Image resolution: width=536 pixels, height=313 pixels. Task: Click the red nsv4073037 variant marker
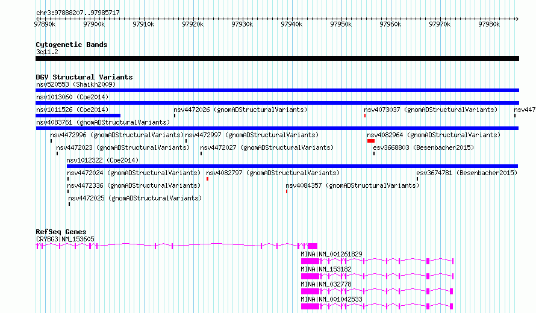(365, 116)
